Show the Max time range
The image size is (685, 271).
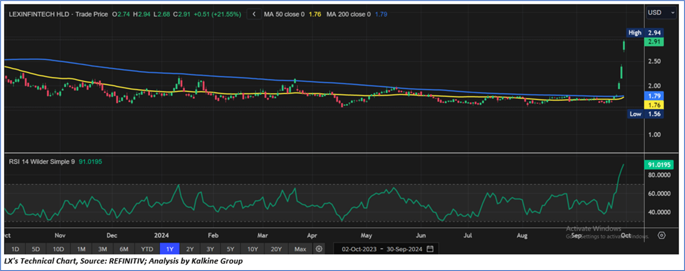(x=300, y=249)
